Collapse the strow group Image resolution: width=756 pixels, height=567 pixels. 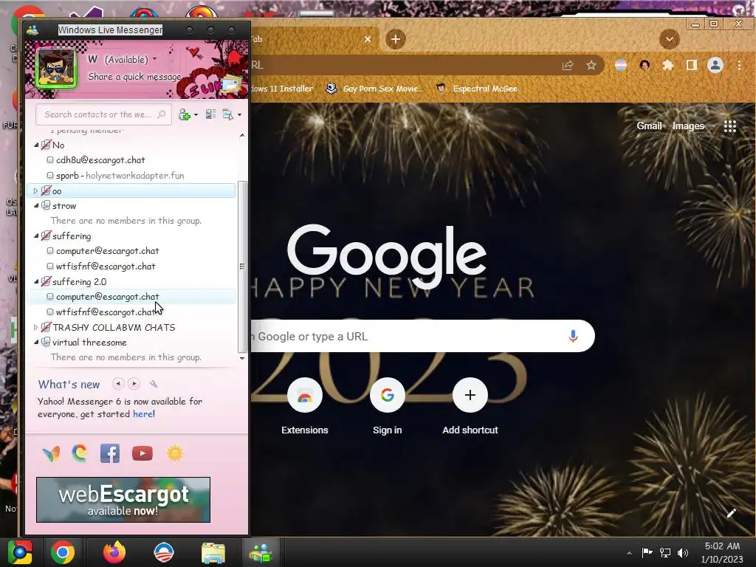coord(36,205)
